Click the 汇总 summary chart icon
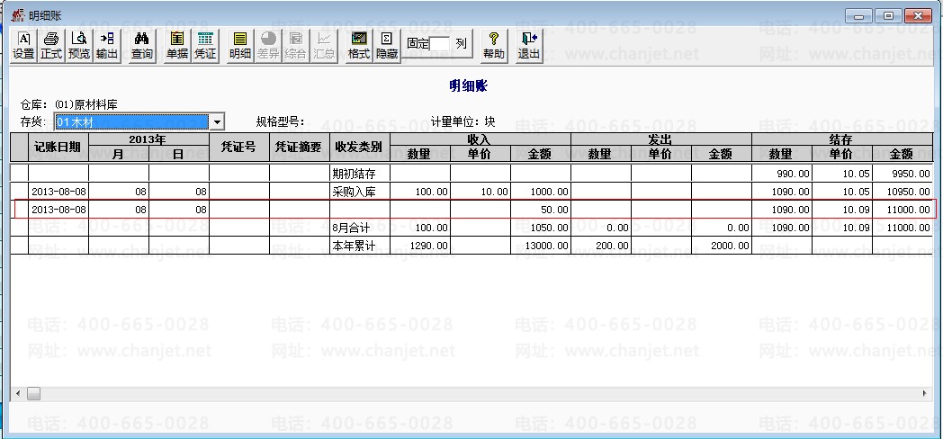 pos(324,46)
